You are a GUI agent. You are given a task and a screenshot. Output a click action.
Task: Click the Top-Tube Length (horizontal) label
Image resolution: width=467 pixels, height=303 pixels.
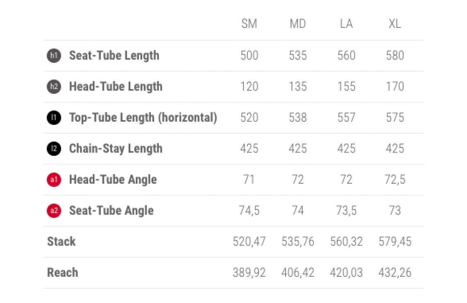tap(143, 118)
